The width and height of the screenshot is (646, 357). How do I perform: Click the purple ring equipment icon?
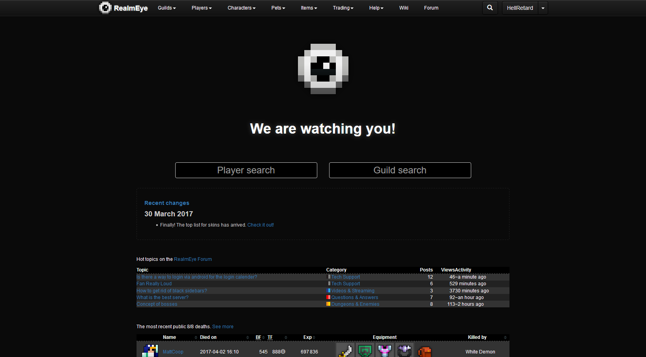[x=404, y=351]
